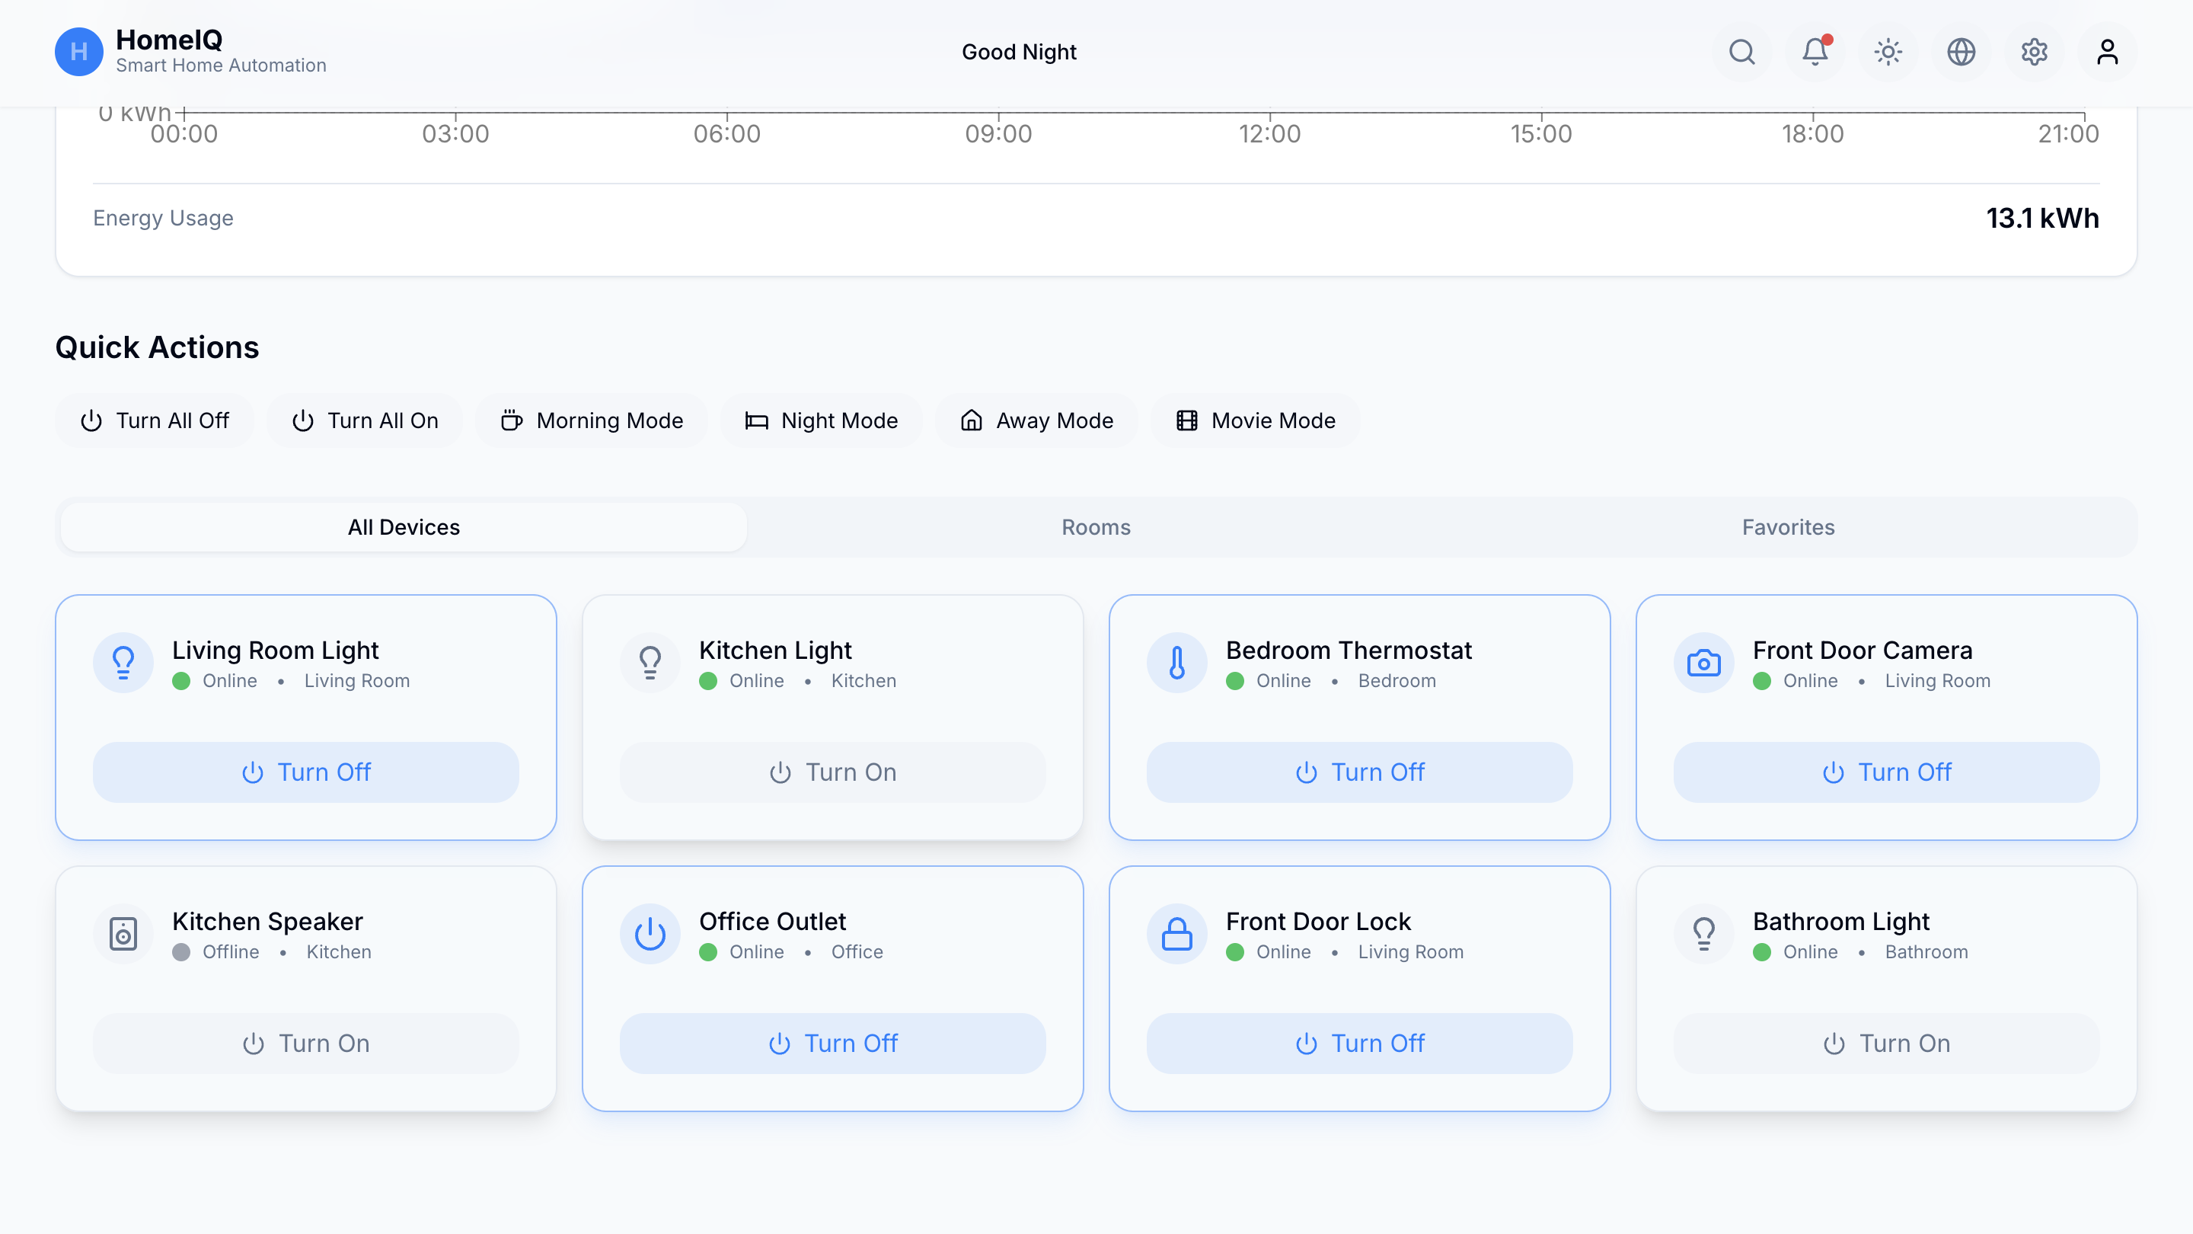Activate Movie Mode quick action

(x=1255, y=420)
